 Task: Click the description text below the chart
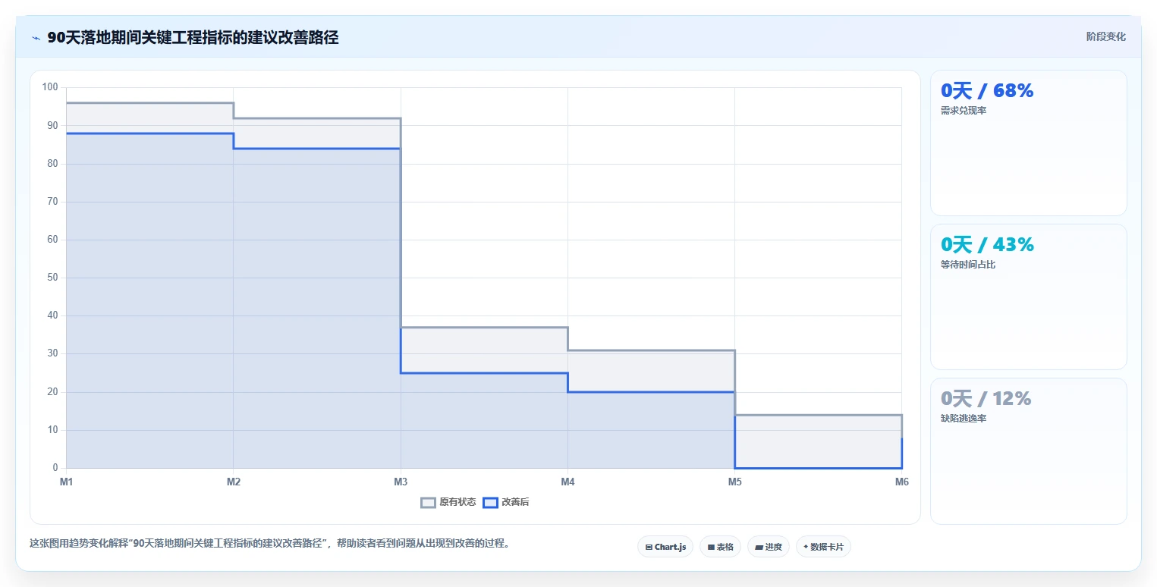269,543
